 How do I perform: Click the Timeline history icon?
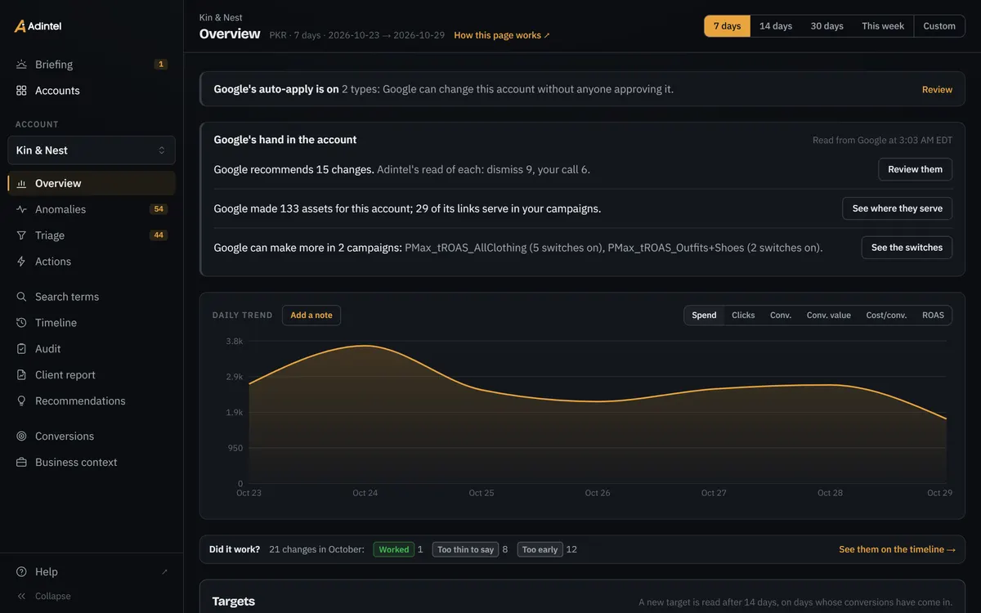point(21,323)
